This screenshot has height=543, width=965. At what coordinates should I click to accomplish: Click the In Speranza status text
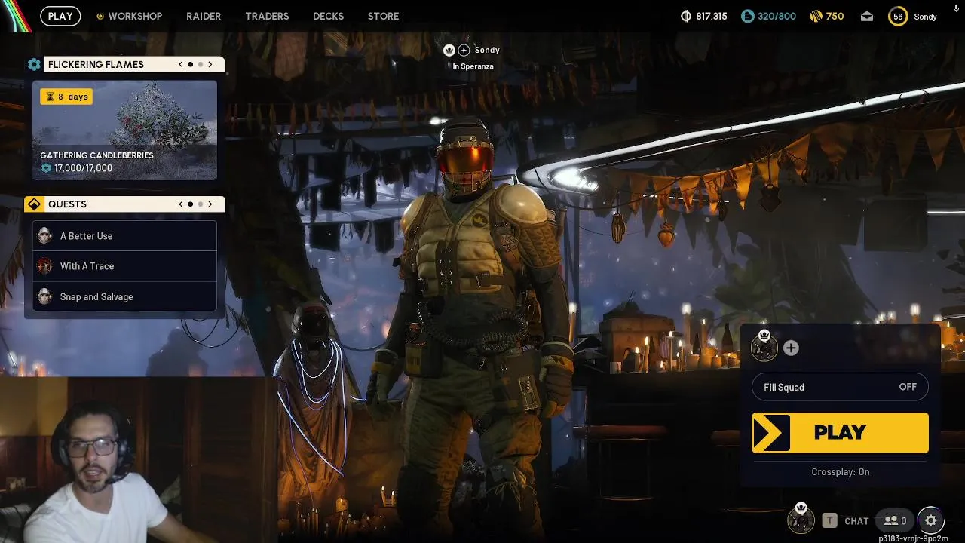coord(473,66)
